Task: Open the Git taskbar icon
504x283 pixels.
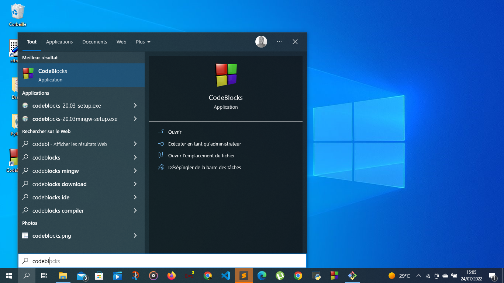Action: (x=352, y=276)
